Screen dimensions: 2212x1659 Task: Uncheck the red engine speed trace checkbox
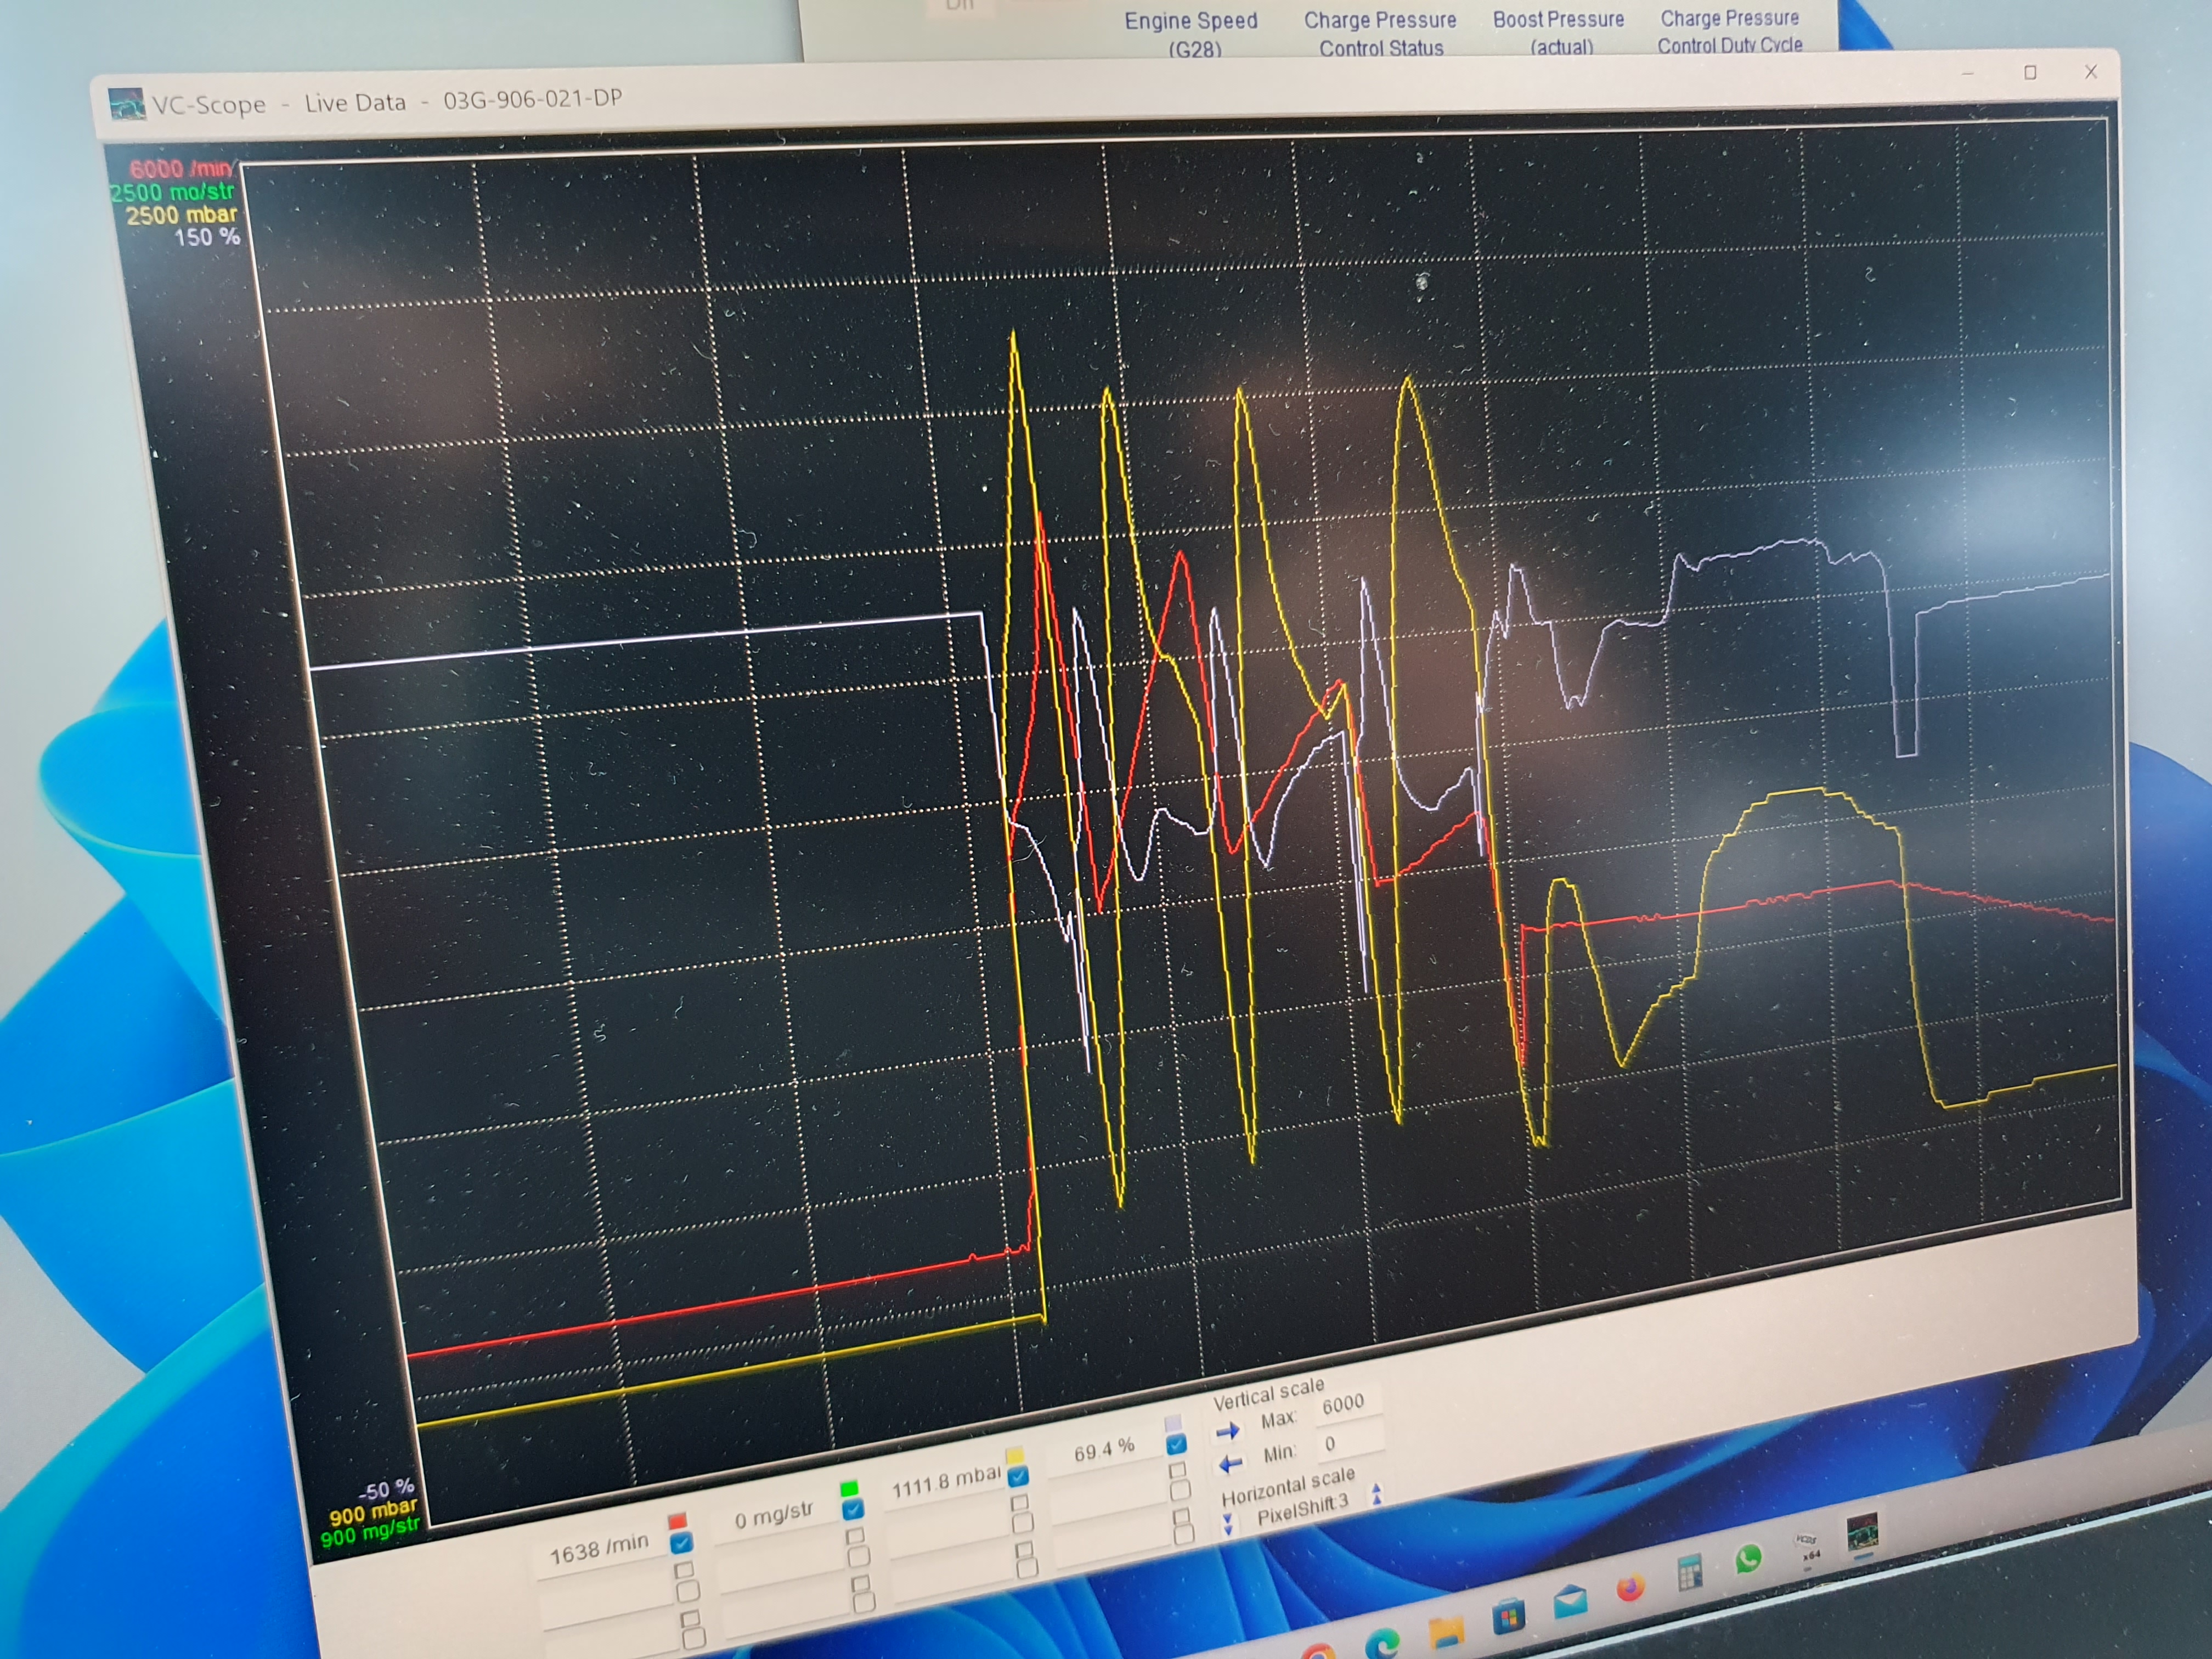[682, 1543]
